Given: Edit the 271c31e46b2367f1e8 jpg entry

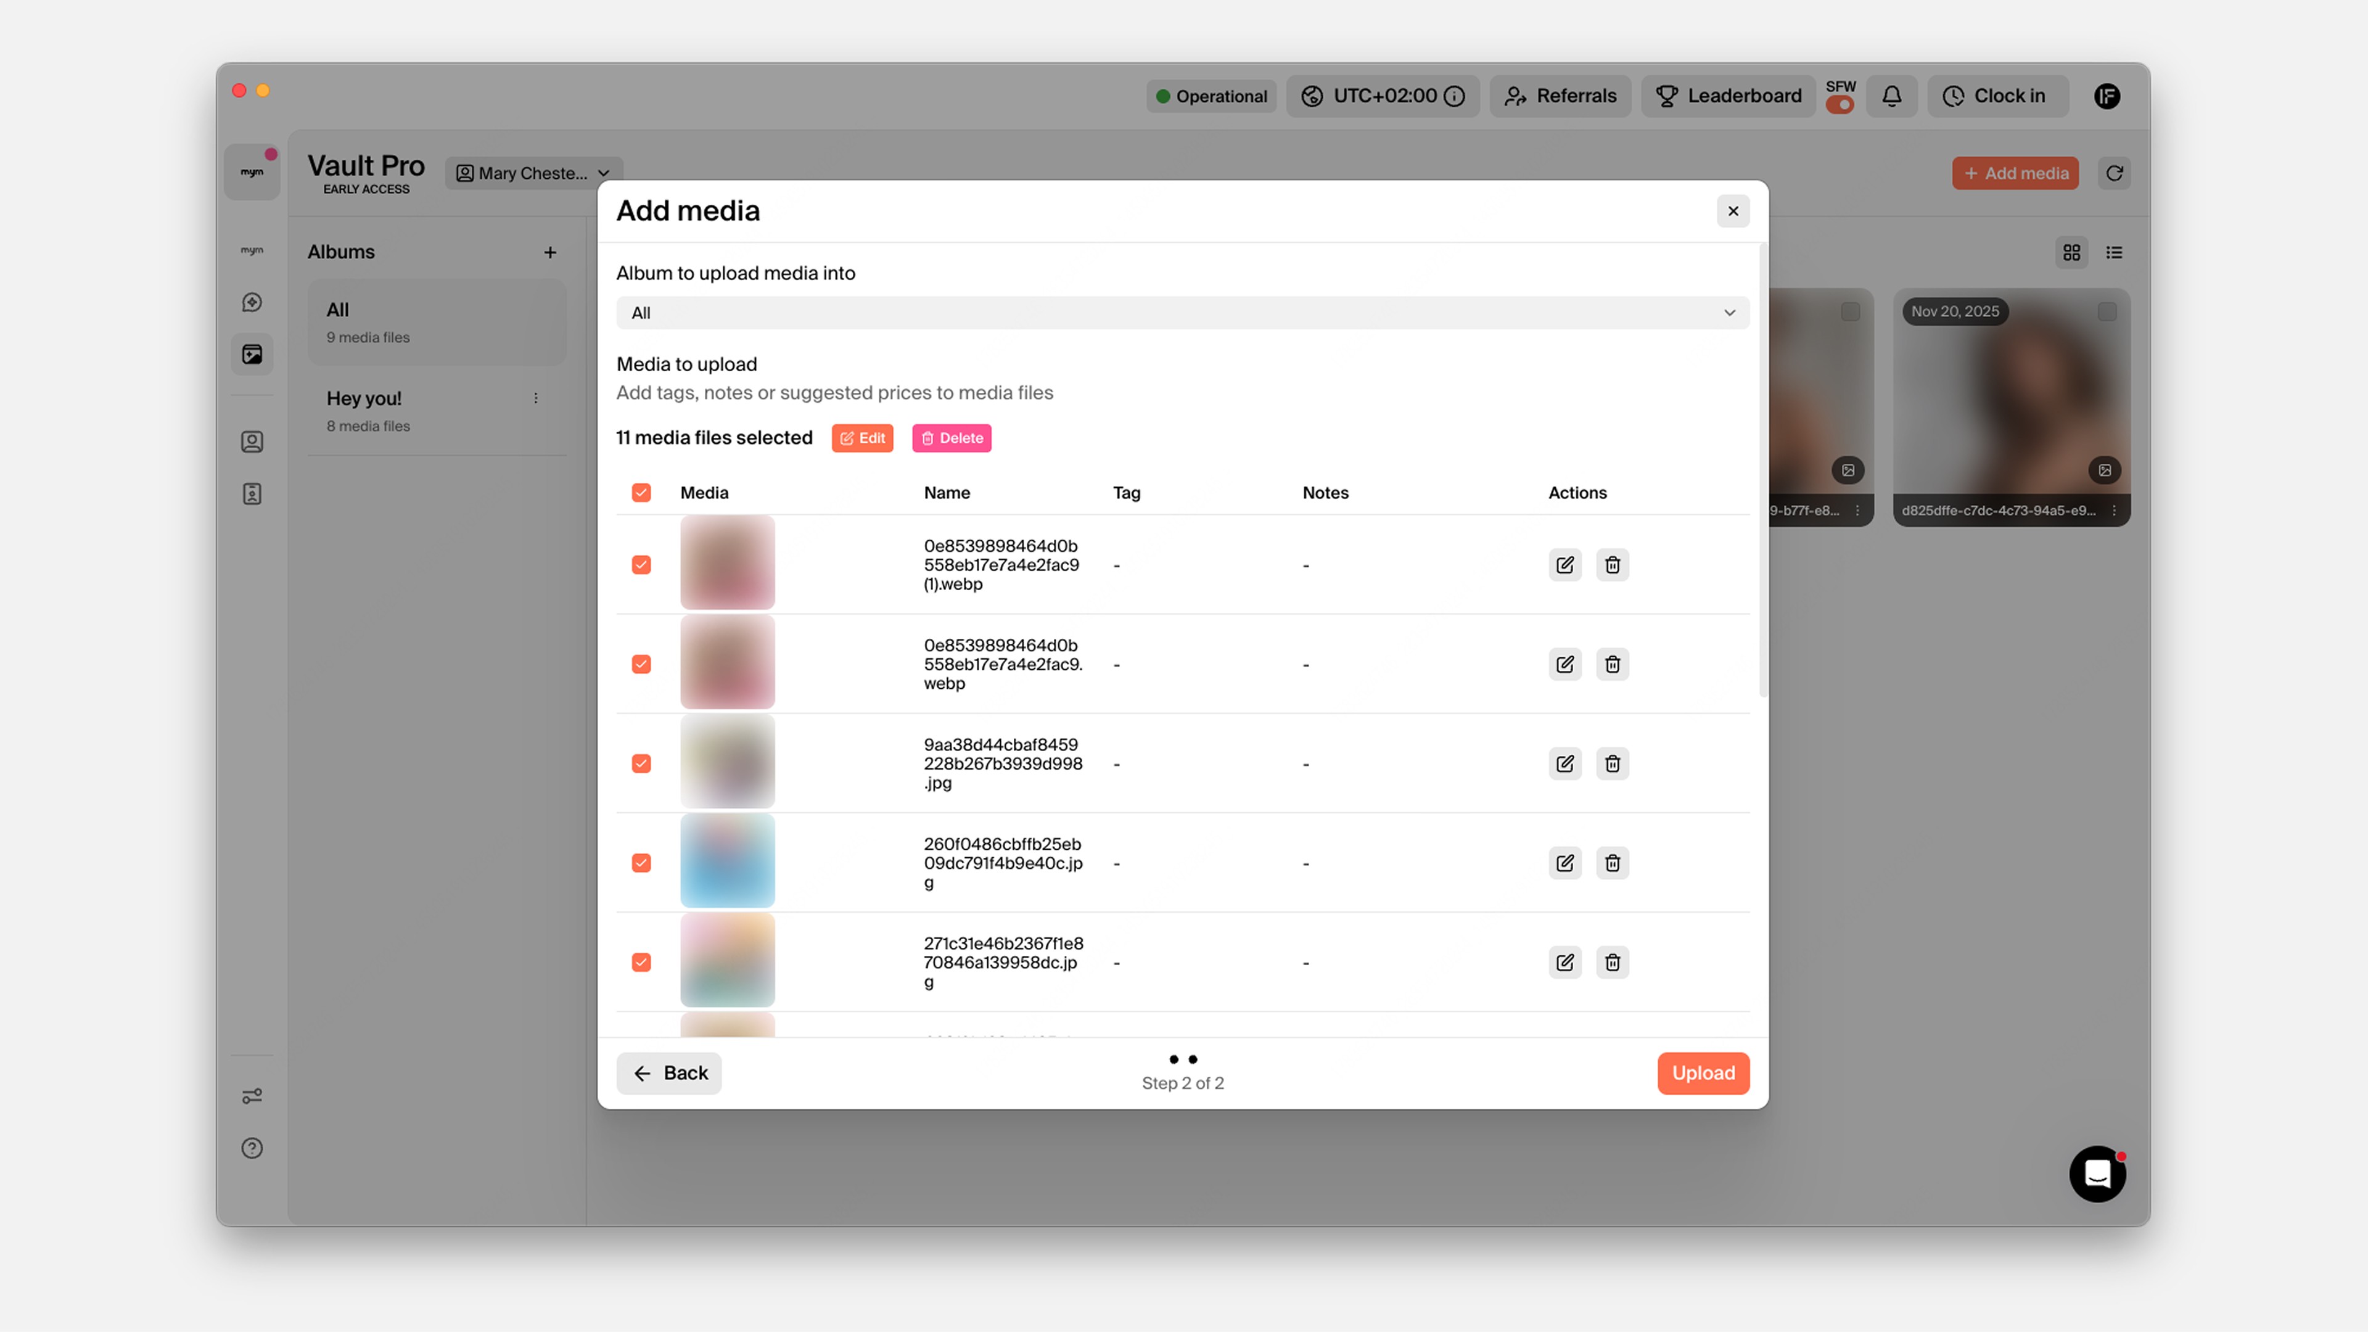Looking at the screenshot, I should tap(1564, 961).
